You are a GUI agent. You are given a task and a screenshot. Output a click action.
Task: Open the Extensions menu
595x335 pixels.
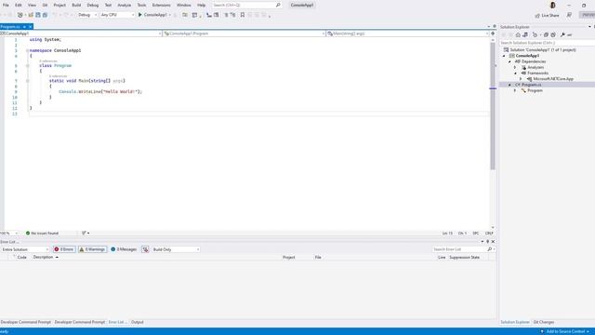tap(161, 6)
